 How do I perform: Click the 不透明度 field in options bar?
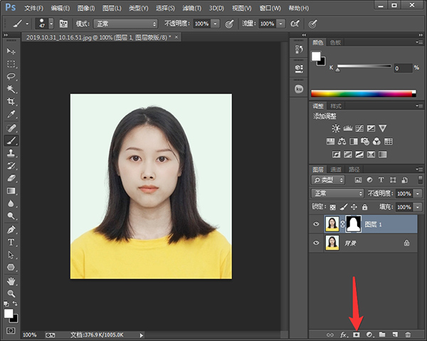[201, 23]
